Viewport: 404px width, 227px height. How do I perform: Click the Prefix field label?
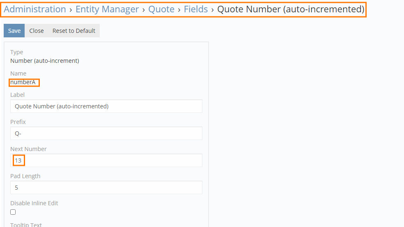(18, 122)
